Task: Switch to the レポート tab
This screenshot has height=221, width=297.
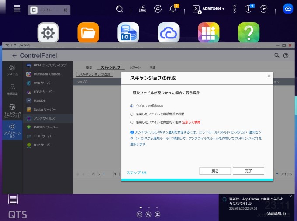Action: coord(135,67)
